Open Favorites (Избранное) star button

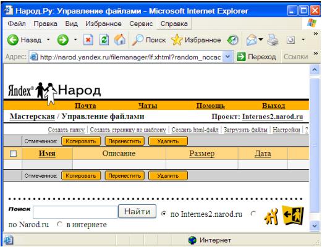196,40
